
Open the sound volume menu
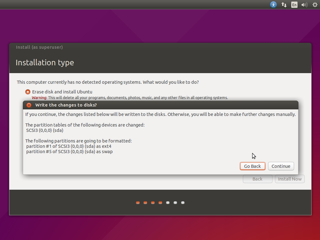[304, 5]
